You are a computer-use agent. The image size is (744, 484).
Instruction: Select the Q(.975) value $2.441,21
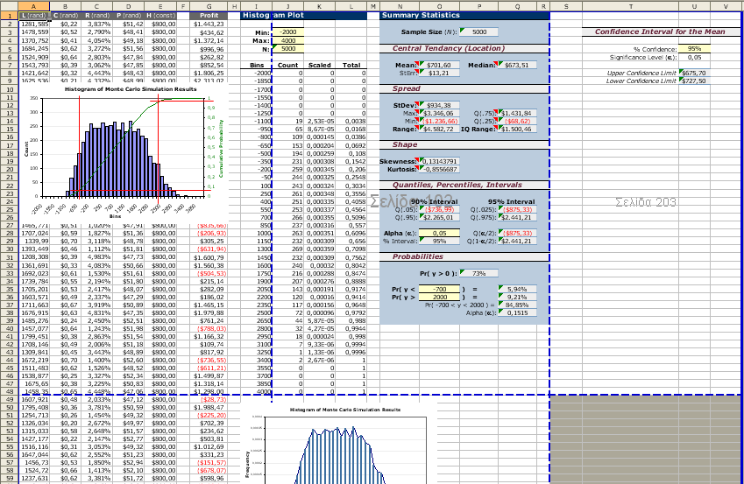point(517,218)
